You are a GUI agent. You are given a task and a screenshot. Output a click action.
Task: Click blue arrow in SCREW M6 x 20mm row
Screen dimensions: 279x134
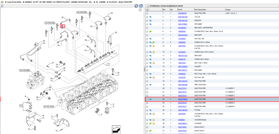click(x=150, y=59)
